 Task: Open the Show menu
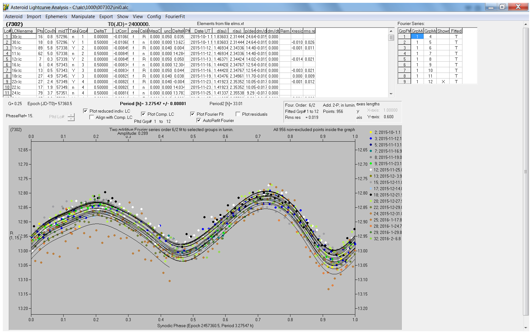(x=123, y=17)
